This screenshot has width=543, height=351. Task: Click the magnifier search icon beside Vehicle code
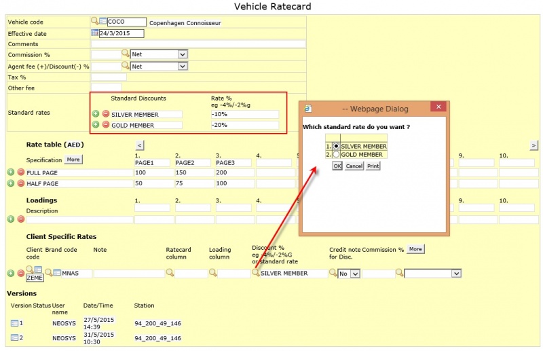pyautogui.click(x=94, y=21)
